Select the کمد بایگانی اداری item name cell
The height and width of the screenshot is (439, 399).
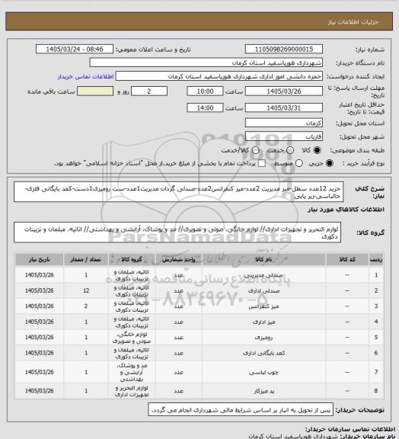coord(263,353)
